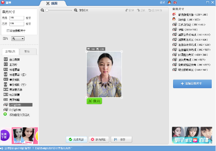Screen dimensions: 216x151
Task: Select the 2寸证件照 ID photo icon
Action: pyautogui.click(x=5, y=110)
